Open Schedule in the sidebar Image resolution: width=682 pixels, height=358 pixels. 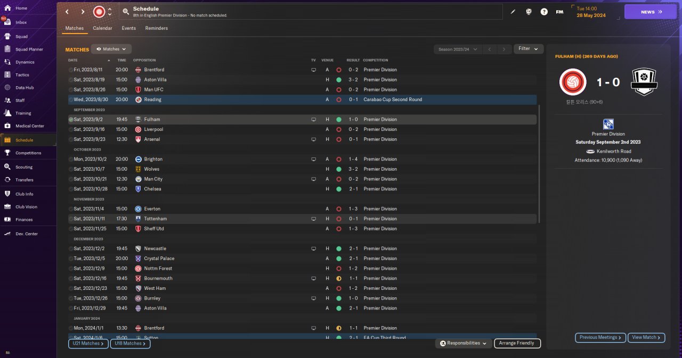point(28,140)
